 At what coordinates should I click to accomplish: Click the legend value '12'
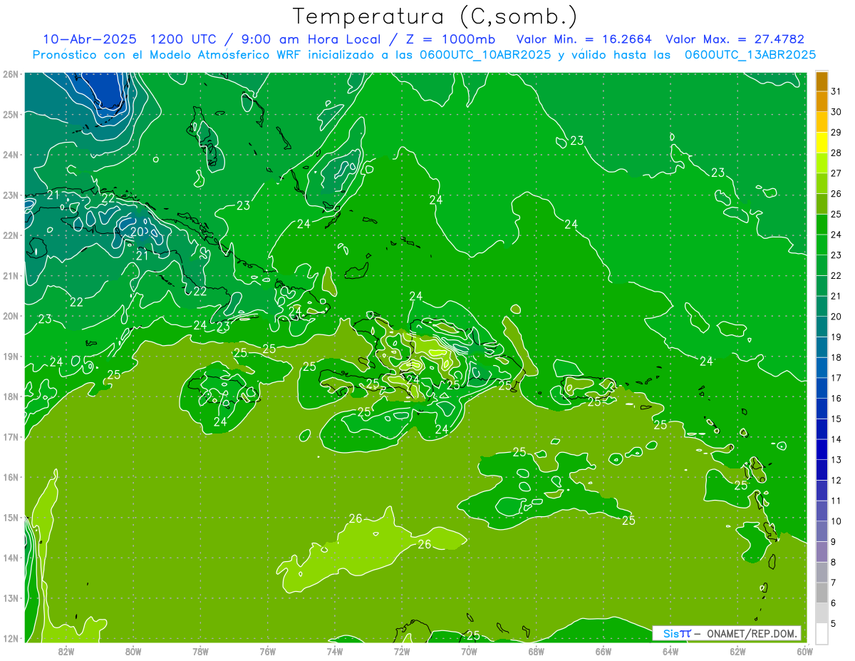[x=836, y=480]
